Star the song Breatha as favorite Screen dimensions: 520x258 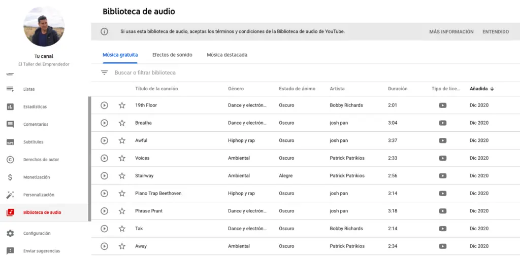pyautogui.click(x=122, y=123)
